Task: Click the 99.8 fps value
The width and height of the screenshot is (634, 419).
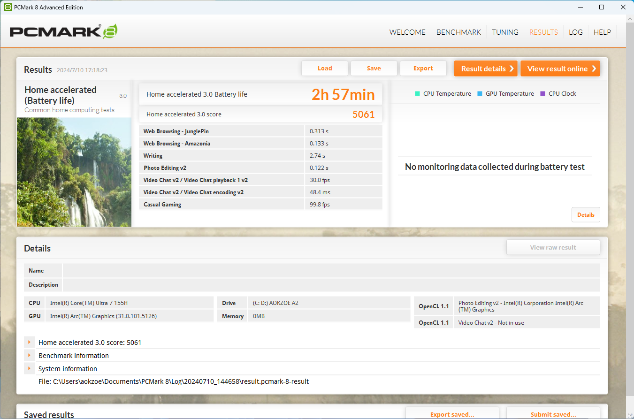Action: 320,204
